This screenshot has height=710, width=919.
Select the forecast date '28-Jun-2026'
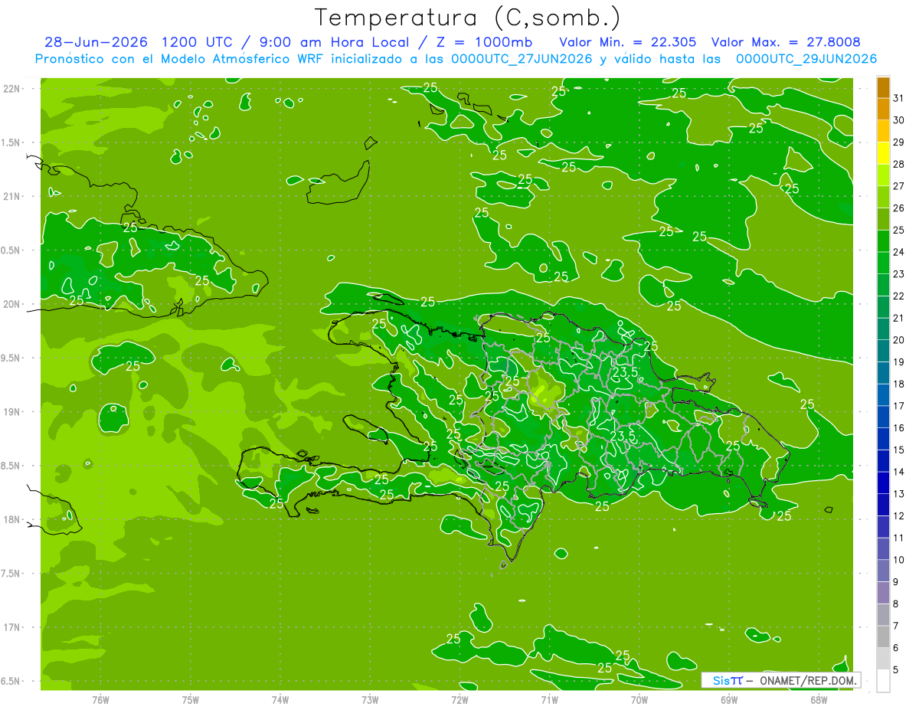(x=96, y=42)
